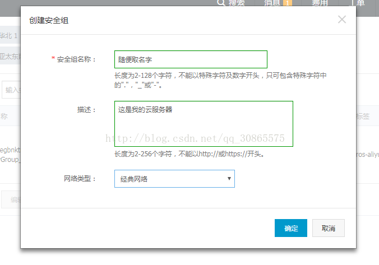The image size is (379, 265).
Task: Open the 工单 menu in top bar
Action: click(360, 3)
